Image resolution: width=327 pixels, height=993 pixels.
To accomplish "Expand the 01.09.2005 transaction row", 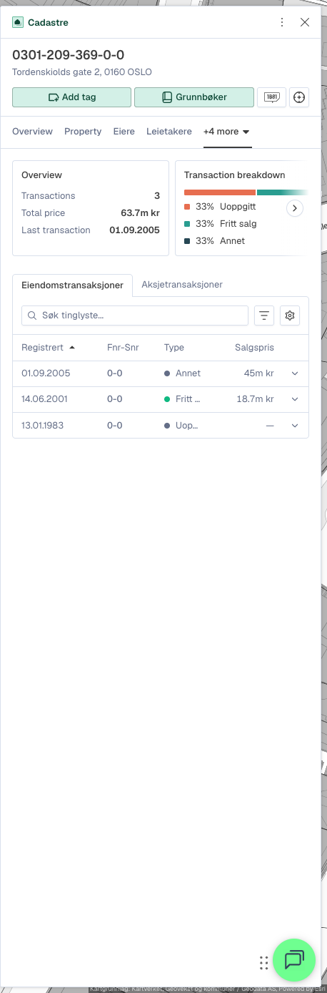I will [x=295, y=373].
